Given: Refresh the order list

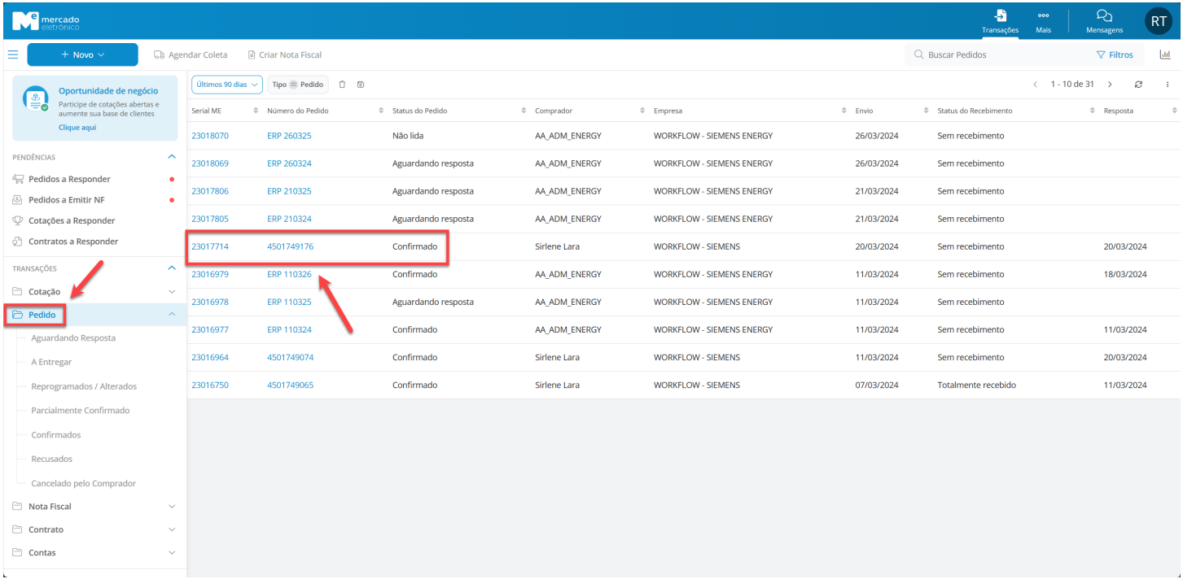Looking at the screenshot, I should click(1138, 85).
